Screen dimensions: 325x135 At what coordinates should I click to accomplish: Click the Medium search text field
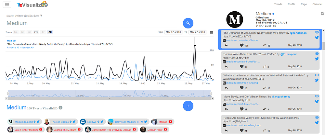(92, 23)
